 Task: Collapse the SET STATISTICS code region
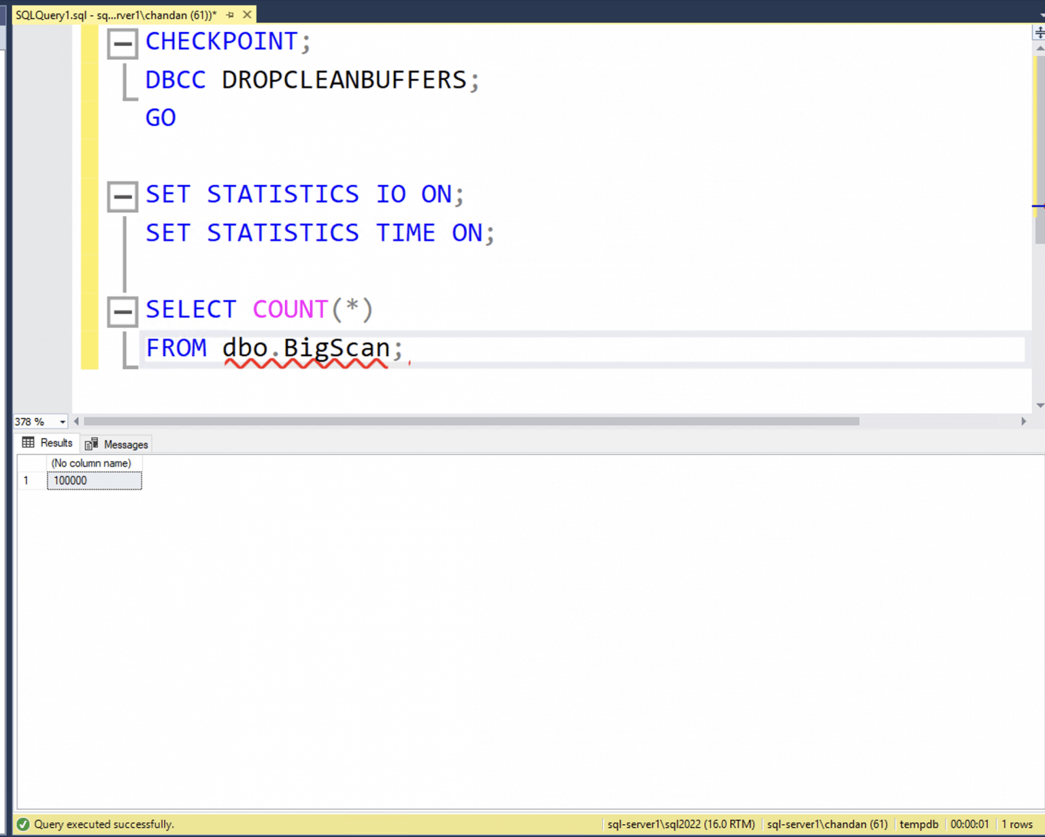click(122, 196)
